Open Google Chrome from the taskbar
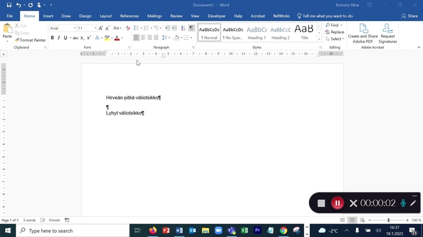Screen dimensions: 423x237 [x=283, y=231]
